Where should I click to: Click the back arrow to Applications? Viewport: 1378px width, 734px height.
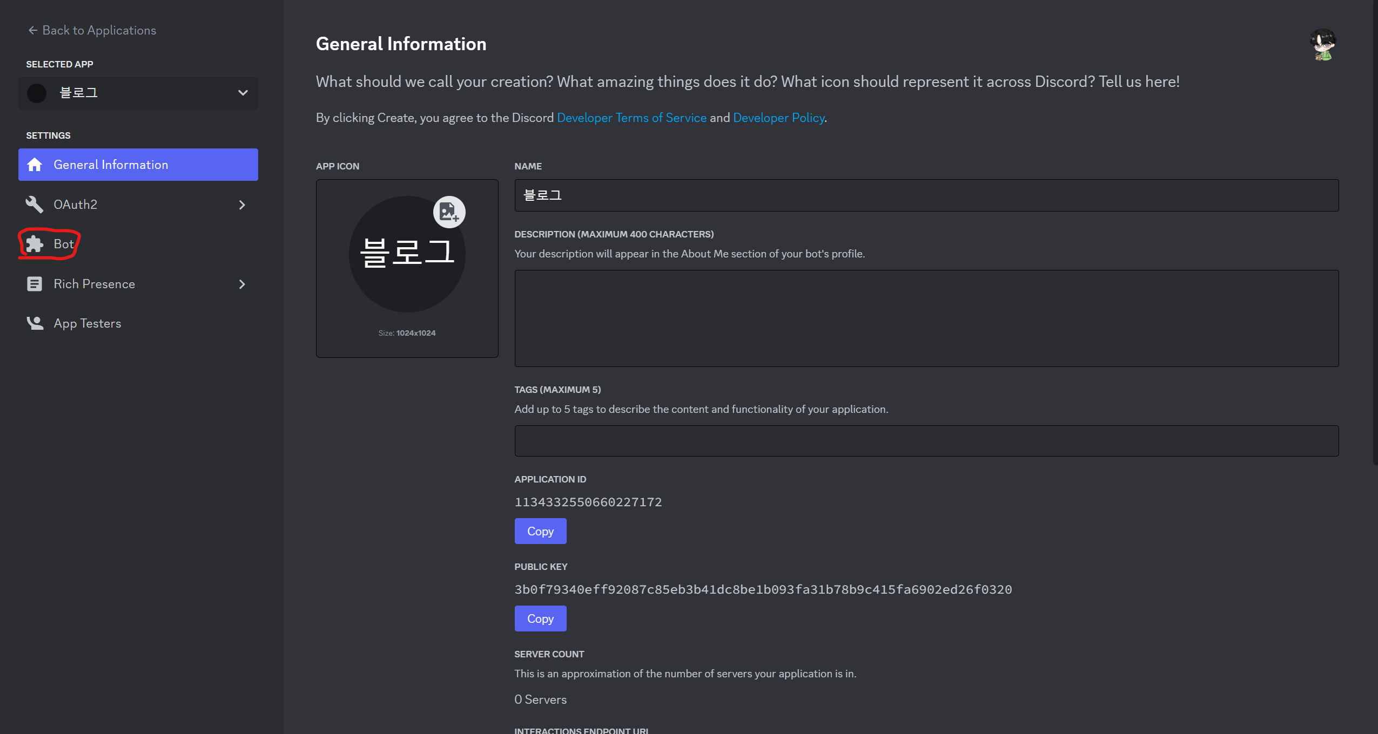pos(33,31)
